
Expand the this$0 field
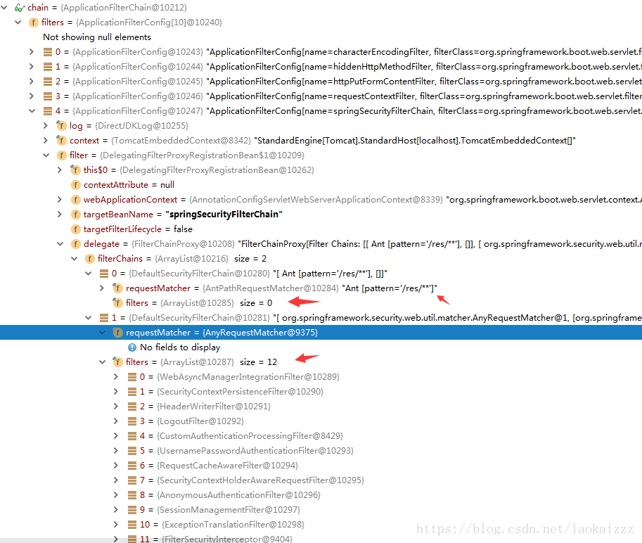point(60,170)
